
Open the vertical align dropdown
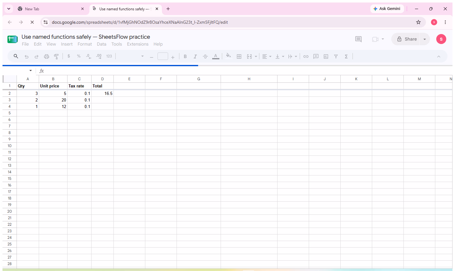(x=280, y=57)
